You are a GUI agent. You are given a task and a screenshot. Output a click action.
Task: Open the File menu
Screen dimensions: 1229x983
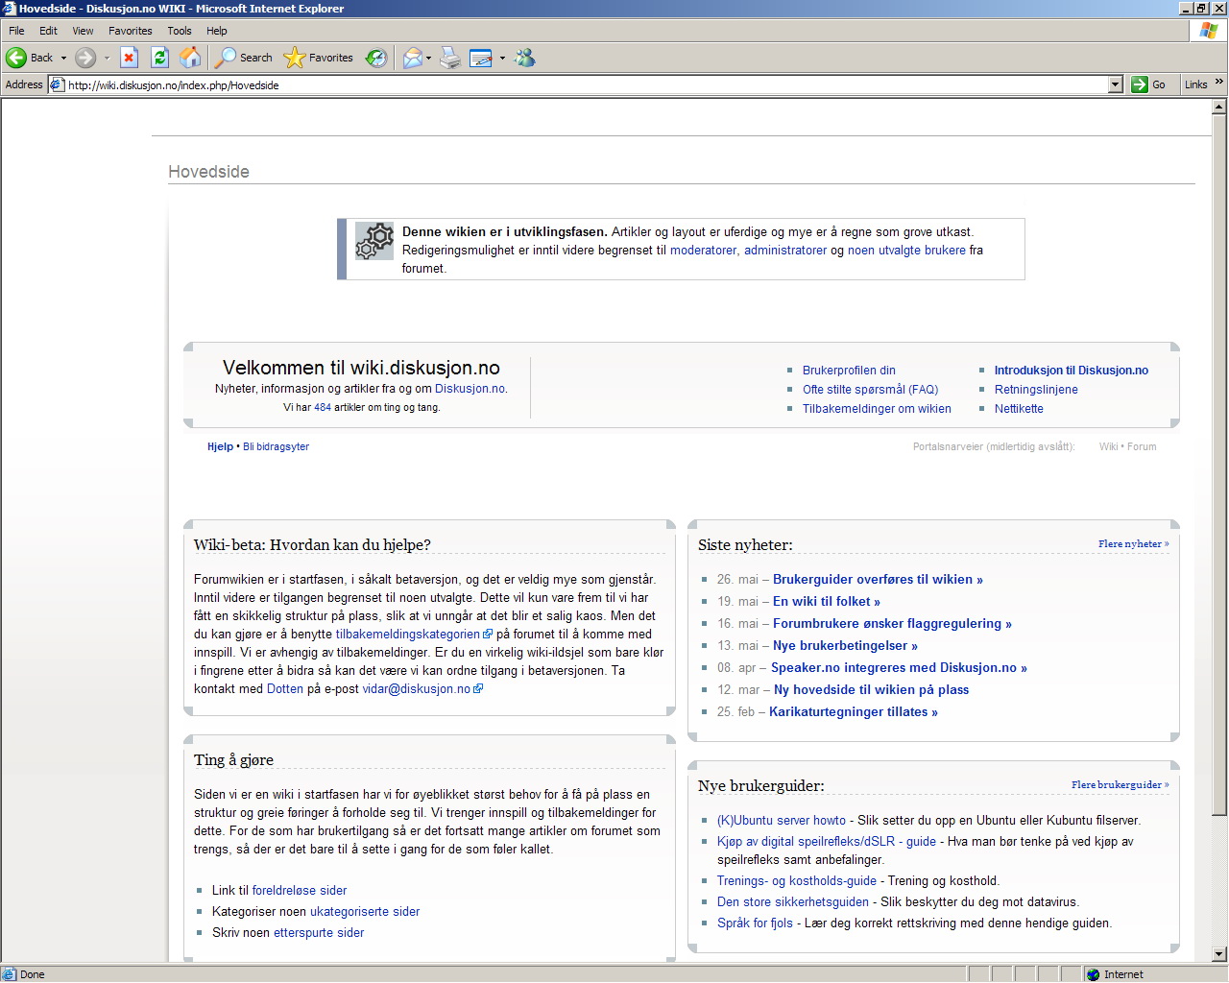tap(16, 31)
